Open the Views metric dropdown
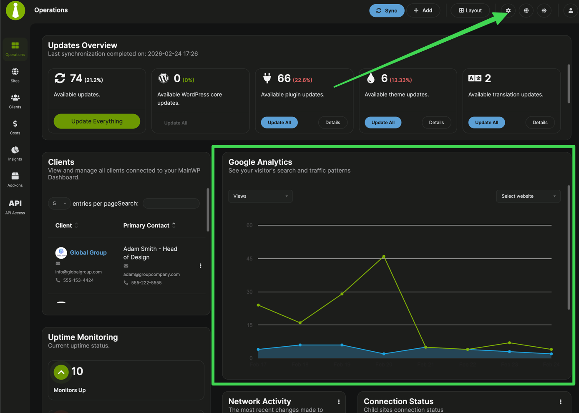 coord(260,196)
